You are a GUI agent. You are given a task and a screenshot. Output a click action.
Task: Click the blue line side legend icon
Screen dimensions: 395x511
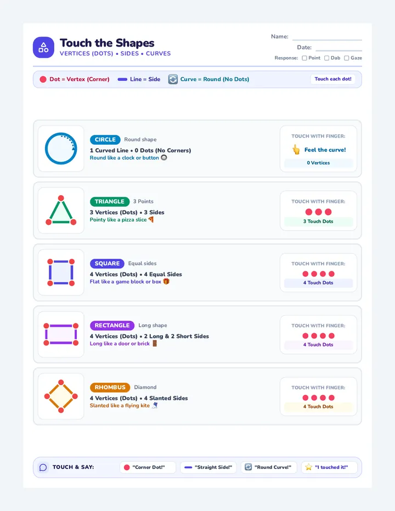[x=122, y=79]
